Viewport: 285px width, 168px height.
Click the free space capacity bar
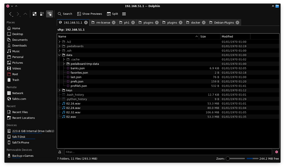click(252, 158)
